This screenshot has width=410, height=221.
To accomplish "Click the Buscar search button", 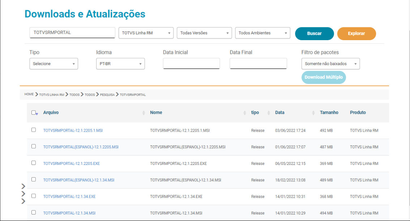I will pos(314,34).
